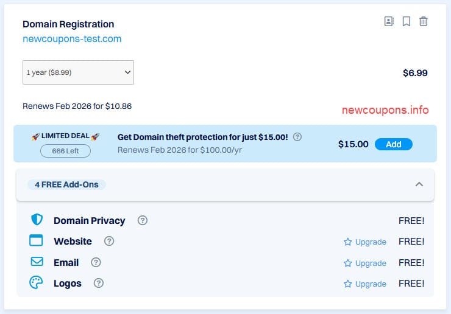The height and width of the screenshot is (314, 451).
Task: Click help icon next to Email
Action: tap(96, 262)
